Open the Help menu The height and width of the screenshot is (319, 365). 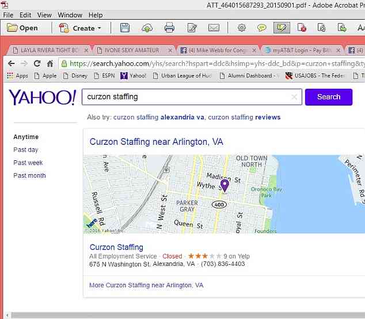click(96, 15)
